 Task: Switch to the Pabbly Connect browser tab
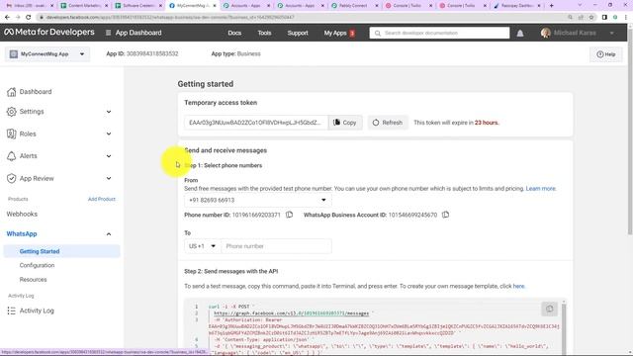click(354, 6)
